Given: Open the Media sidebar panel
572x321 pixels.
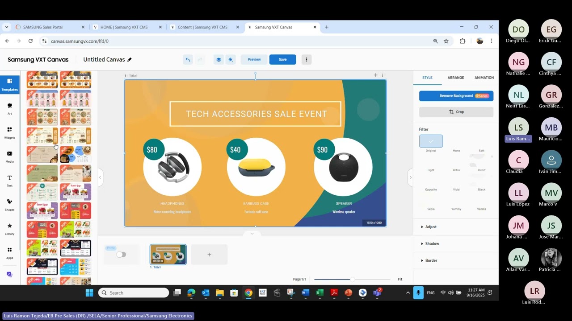Looking at the screenshot, I should coord(9,156).
